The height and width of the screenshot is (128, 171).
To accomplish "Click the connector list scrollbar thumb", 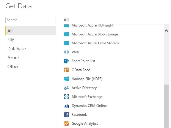I will pyautogui.click(x=167, y=106).
